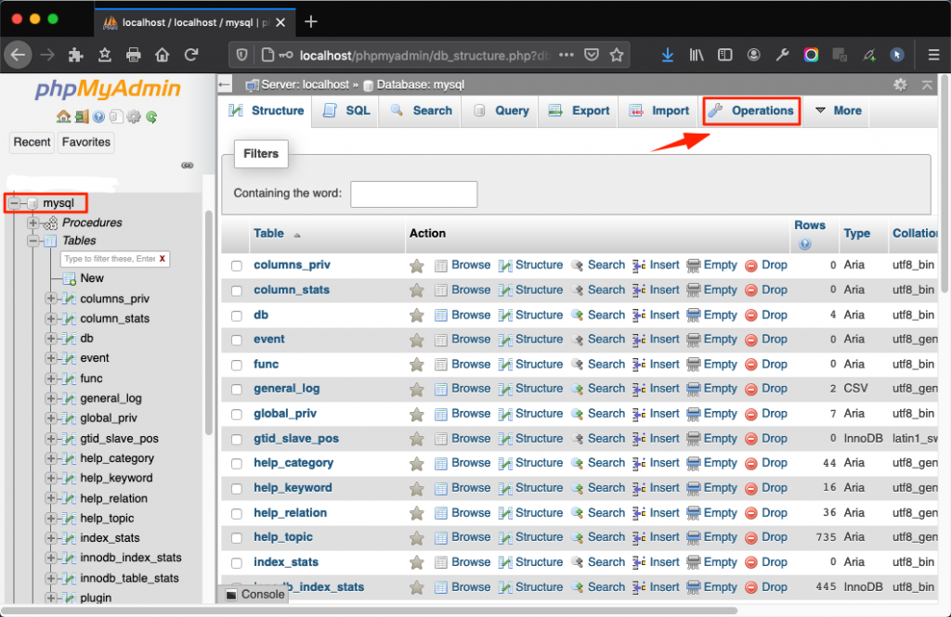Screen dimensions: 951x617
Task: Switch to the SQL tab
Action: tap(345, 111)
